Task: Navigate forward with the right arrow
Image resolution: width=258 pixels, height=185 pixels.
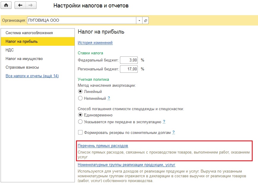Action: point(31,5)
